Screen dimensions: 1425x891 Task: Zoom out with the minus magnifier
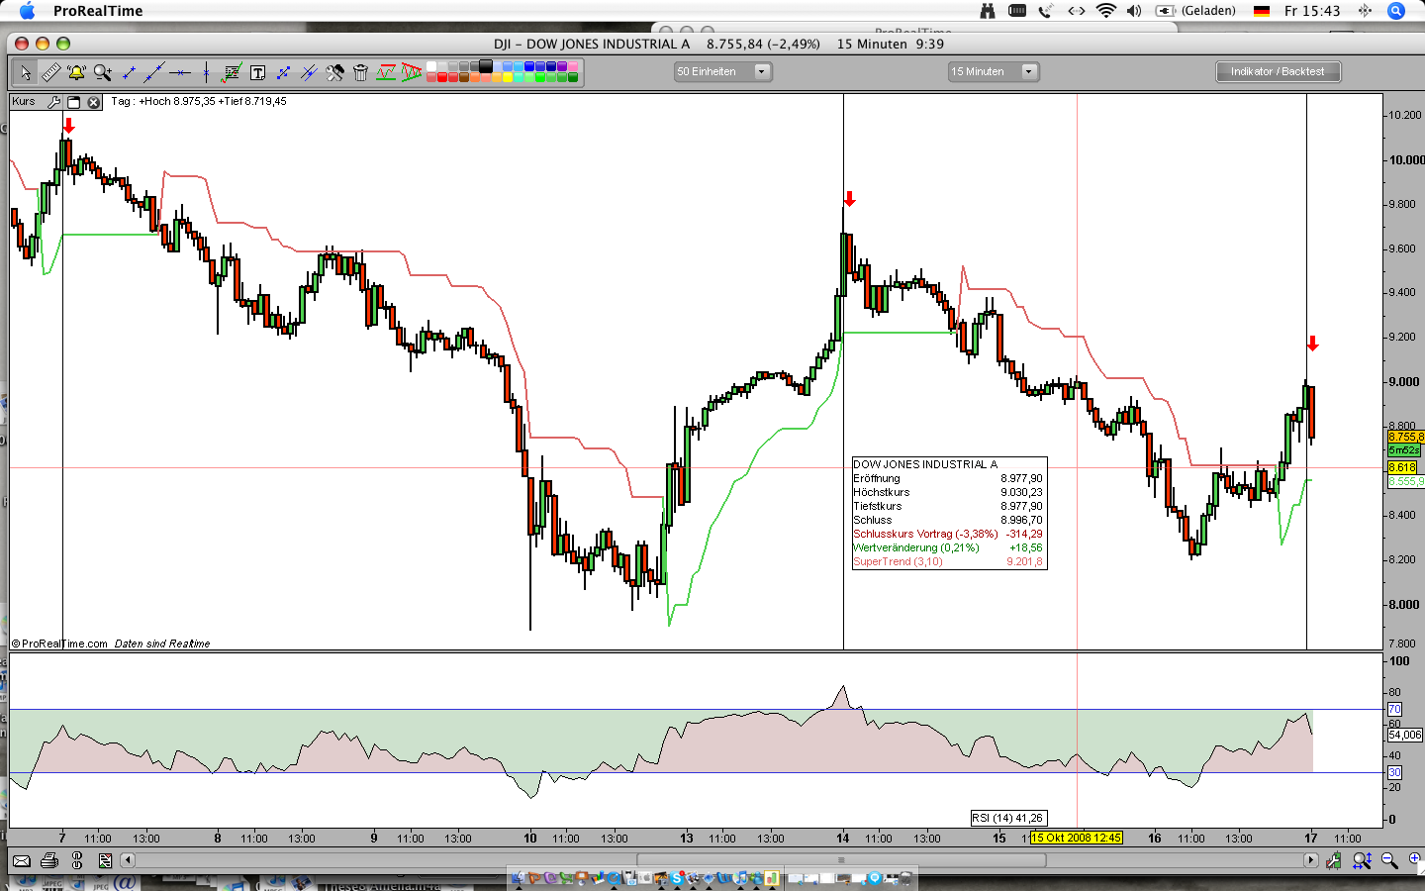pos(1388,860)
